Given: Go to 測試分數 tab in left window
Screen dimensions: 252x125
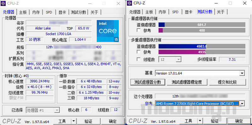Looking at the screenshot, I should 78,12.
